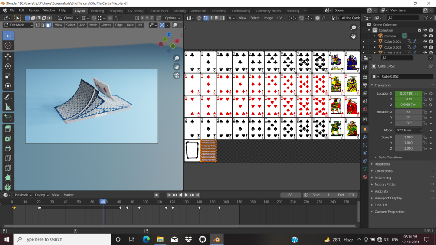Select the Poly Build tool
This screenshot has width=436, height=245.
8,177
